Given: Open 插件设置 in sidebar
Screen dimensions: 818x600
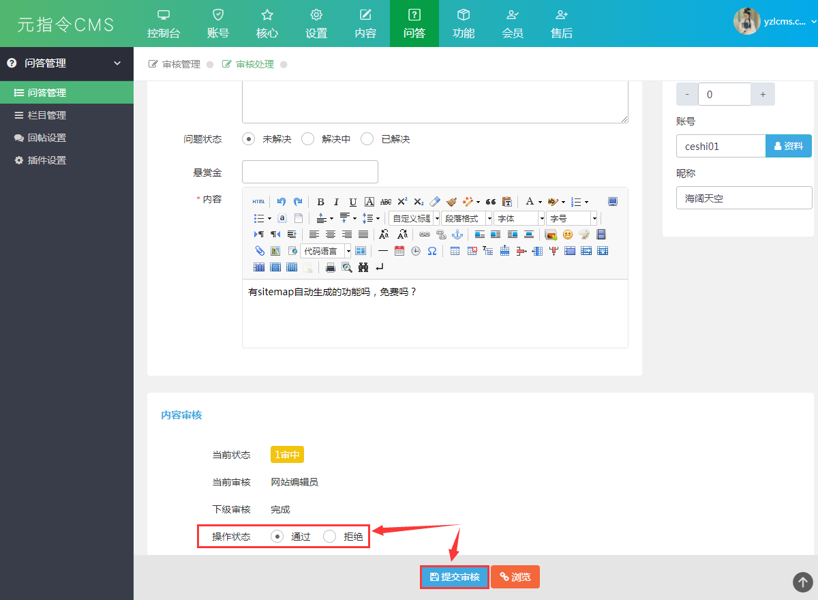Looking at the screenshot, I should (67, 160).
